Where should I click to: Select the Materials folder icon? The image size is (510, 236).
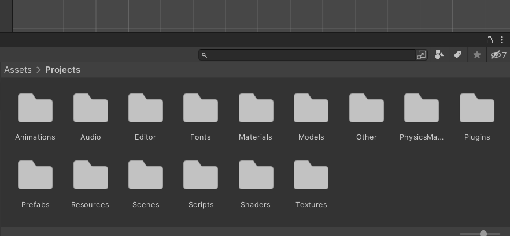(256, 108)
